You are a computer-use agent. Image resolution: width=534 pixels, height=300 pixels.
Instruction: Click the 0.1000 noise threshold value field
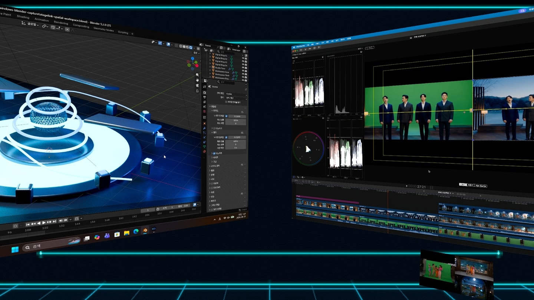coord(237,116)
